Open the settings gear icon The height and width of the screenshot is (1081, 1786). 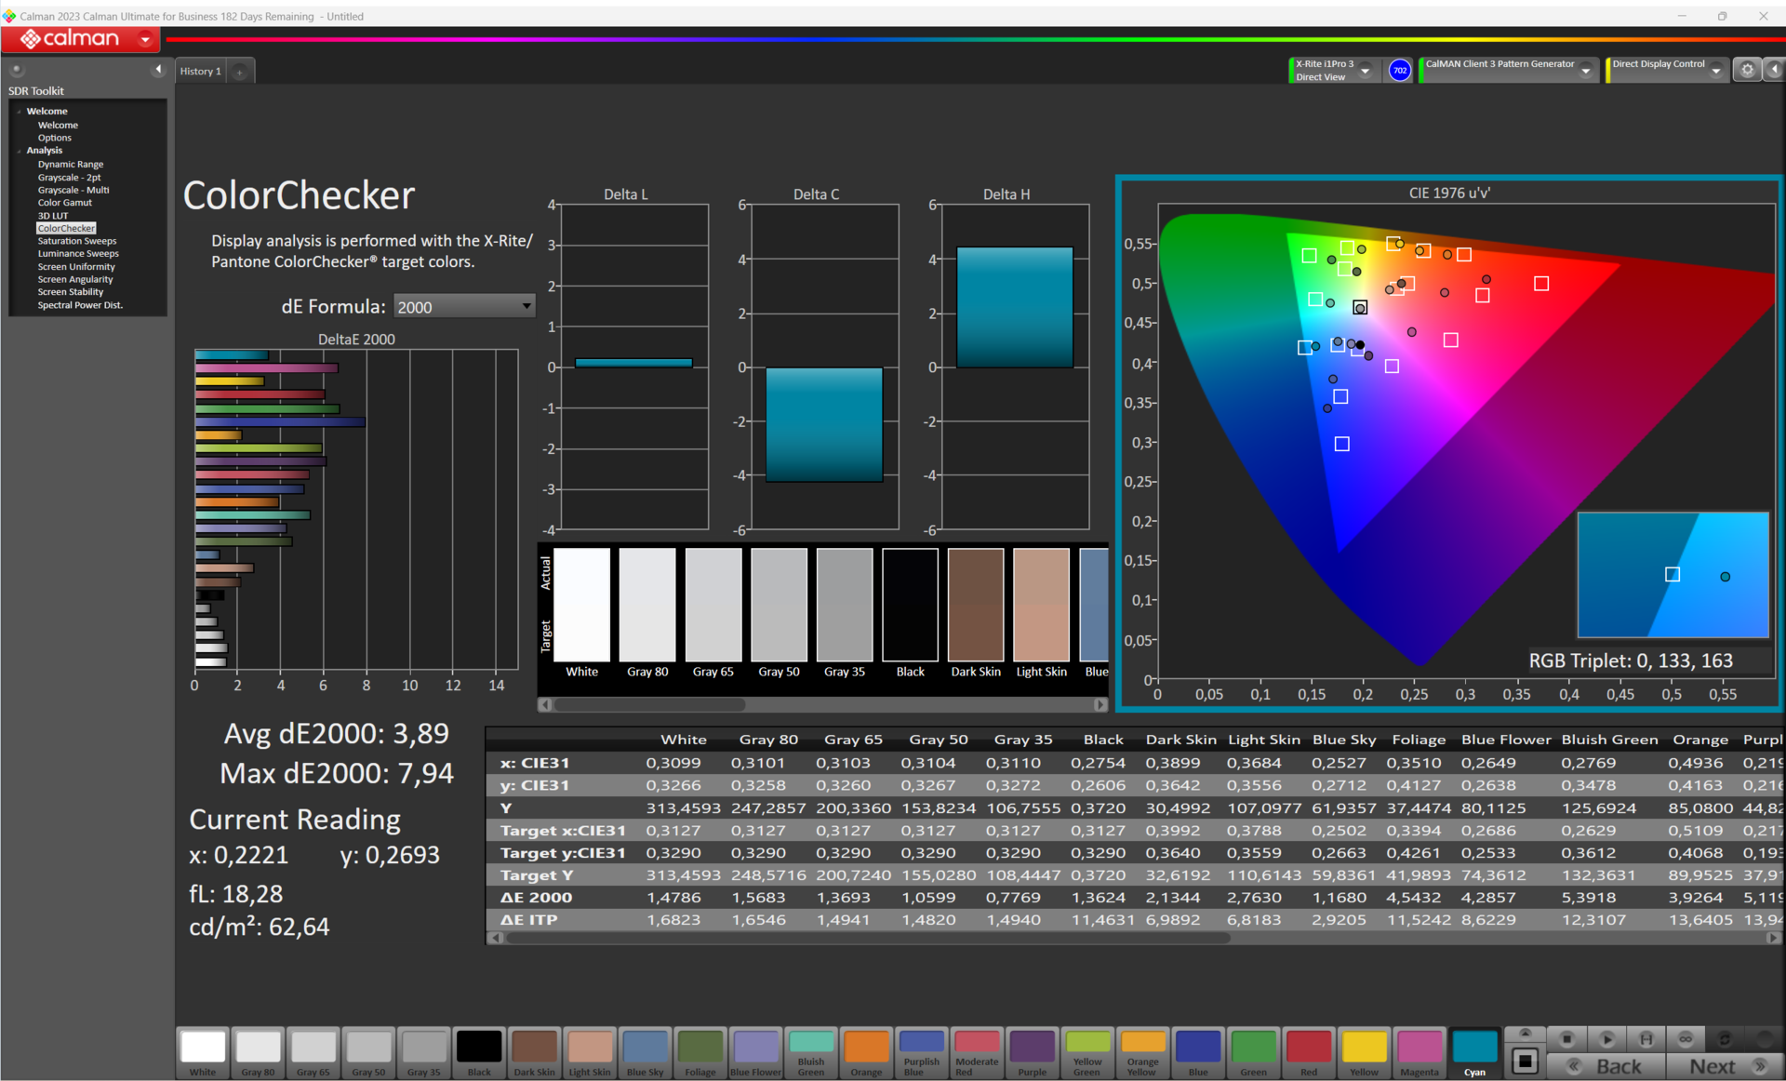pyautogui.click(x=1747, y=70)
